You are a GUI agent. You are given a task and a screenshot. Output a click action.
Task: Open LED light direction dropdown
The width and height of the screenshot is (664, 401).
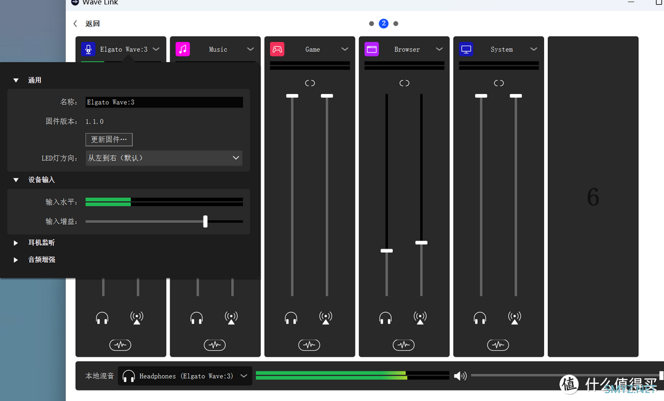coord(164,158)
